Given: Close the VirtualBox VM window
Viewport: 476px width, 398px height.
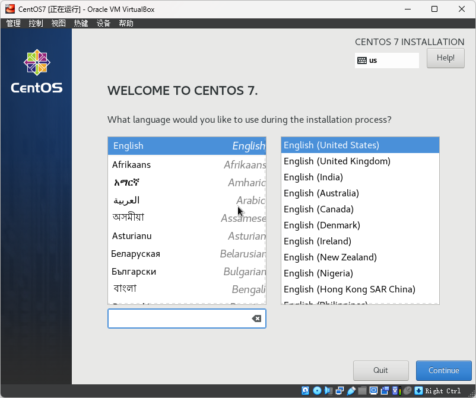Looking at the screenshot, I should [x=461, y=9].
